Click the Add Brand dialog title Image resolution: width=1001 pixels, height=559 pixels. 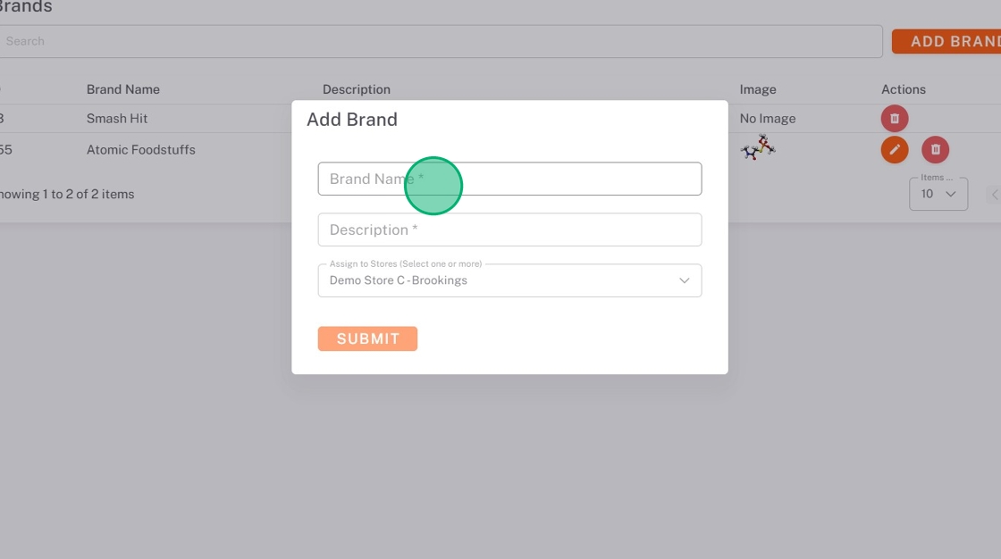click(352, 120)
